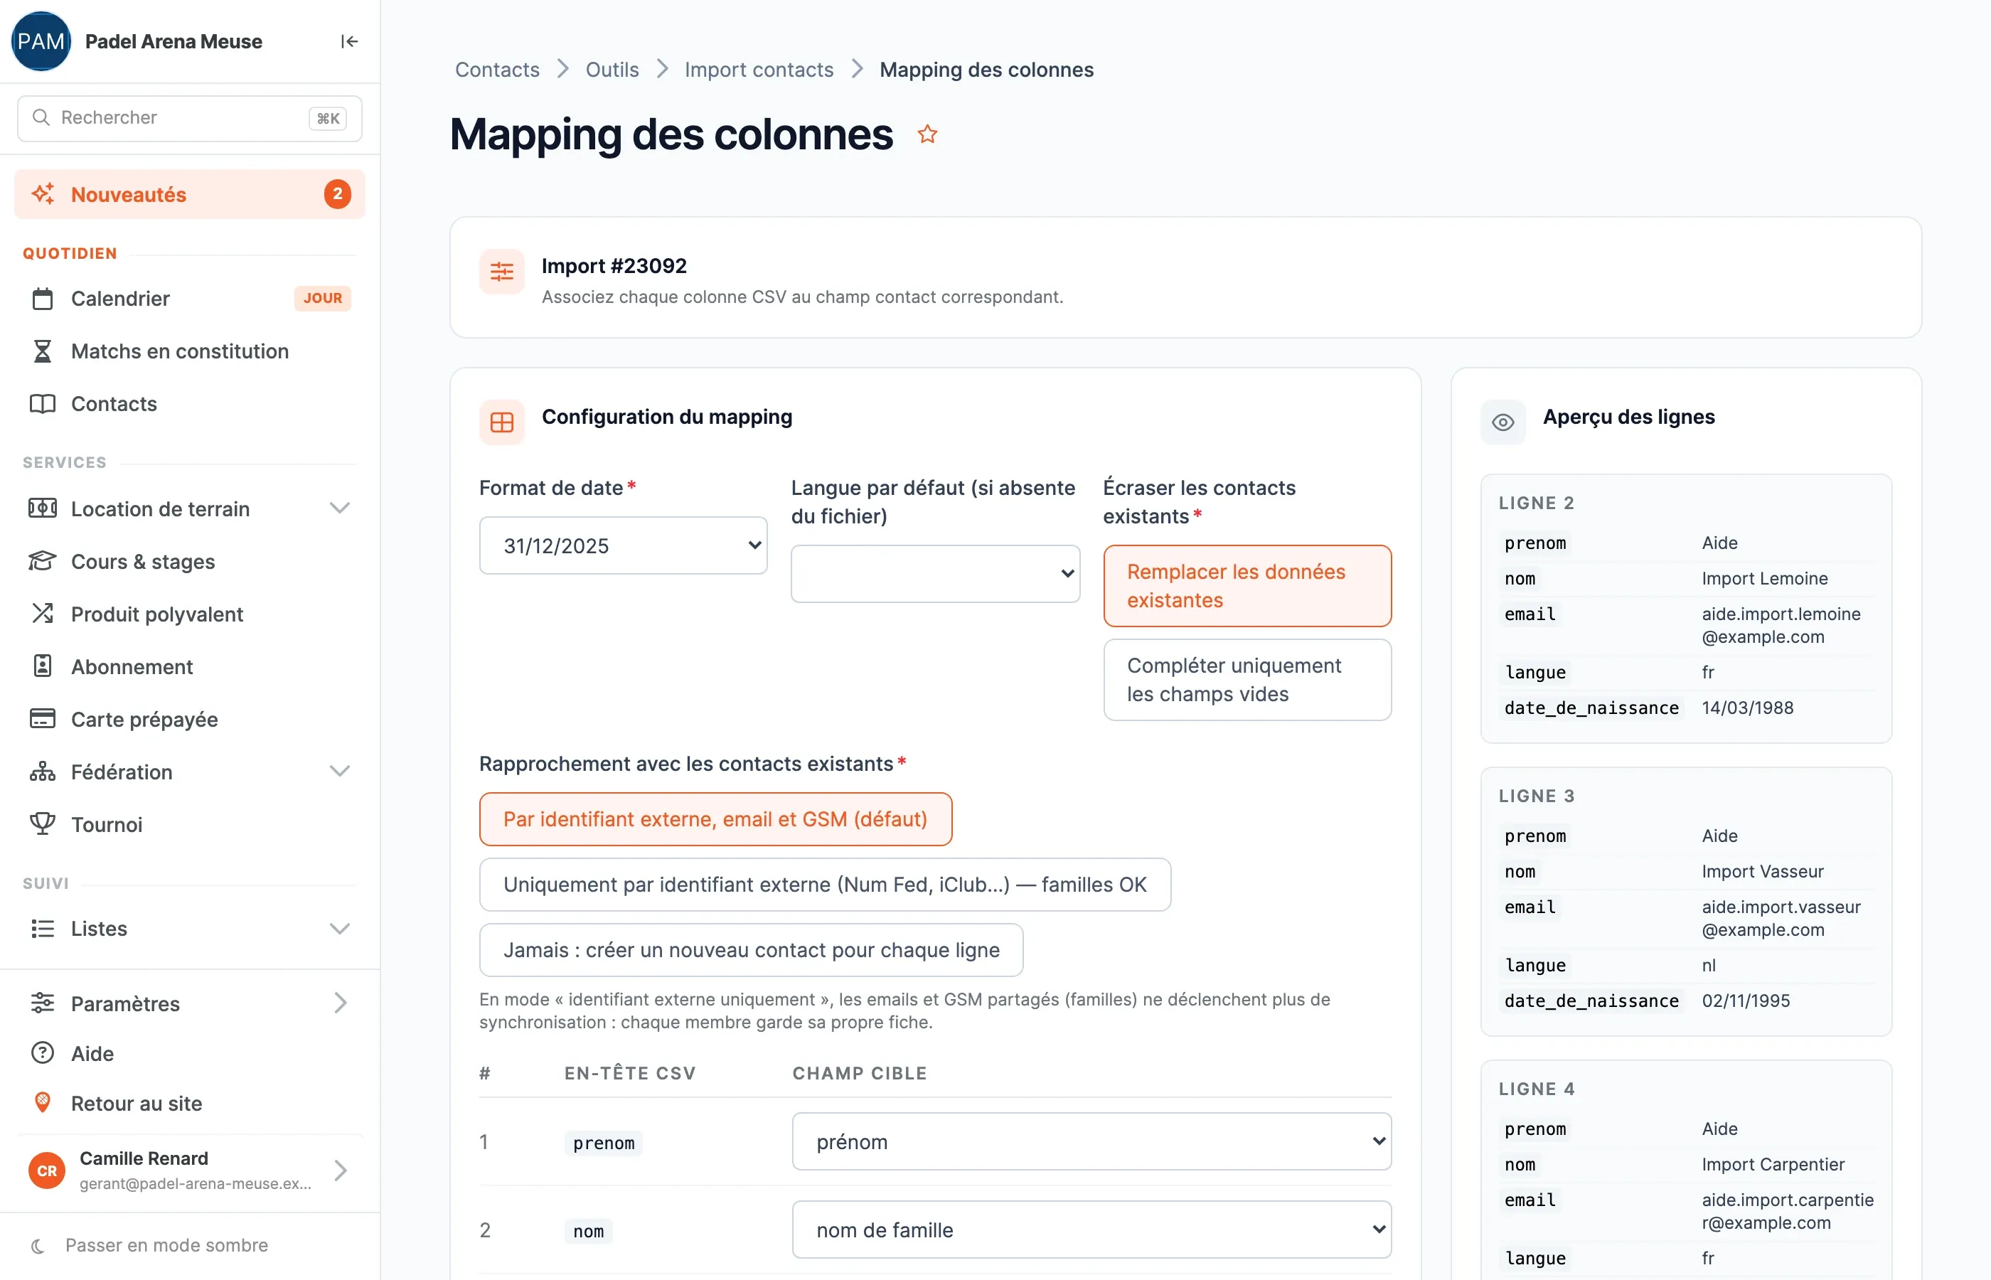Image resolution: width=1991 pixels, height=1280 pixels.
Task: Click the Rechercher search field
Action: click(x=189, y=118)
